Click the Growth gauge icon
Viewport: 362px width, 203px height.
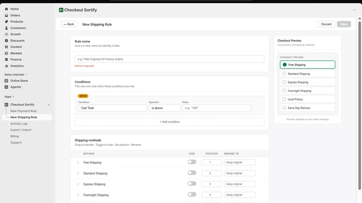coord(6,34)
